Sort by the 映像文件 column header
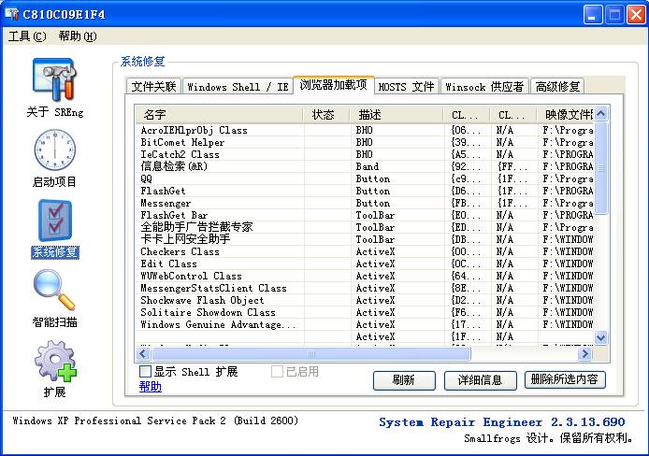This screenshot has height=456, width=649. [565, 115]
